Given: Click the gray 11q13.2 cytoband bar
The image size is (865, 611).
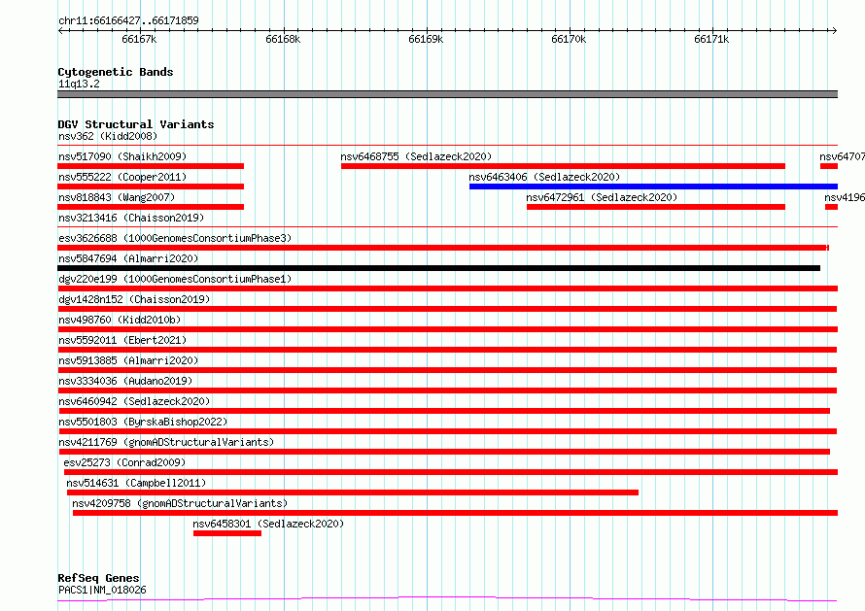Looking at the screenshot, I should click(447, 94).
